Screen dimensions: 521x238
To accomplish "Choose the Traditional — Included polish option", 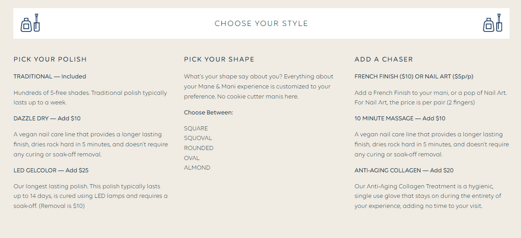I will (50, 77).
